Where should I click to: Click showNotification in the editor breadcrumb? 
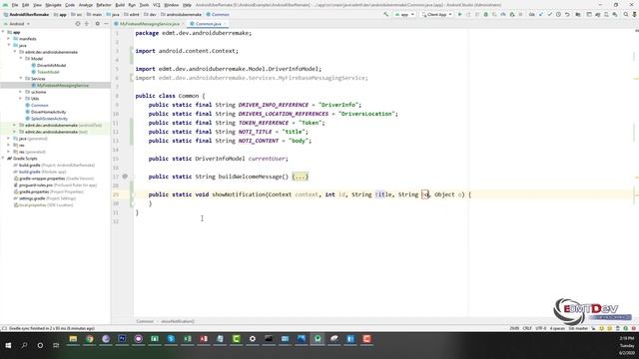tap(178, 321)
